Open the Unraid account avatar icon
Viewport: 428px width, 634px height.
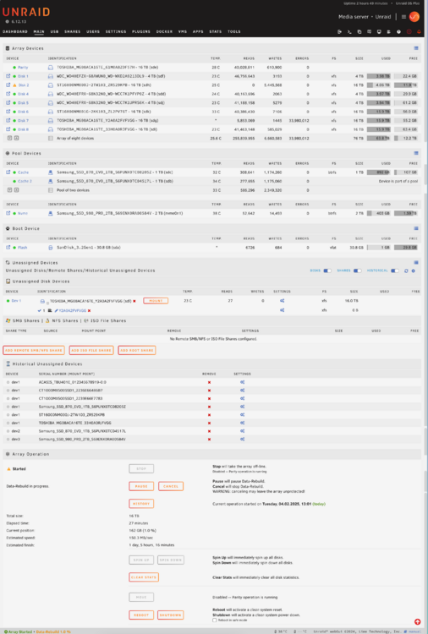[414, 17]
